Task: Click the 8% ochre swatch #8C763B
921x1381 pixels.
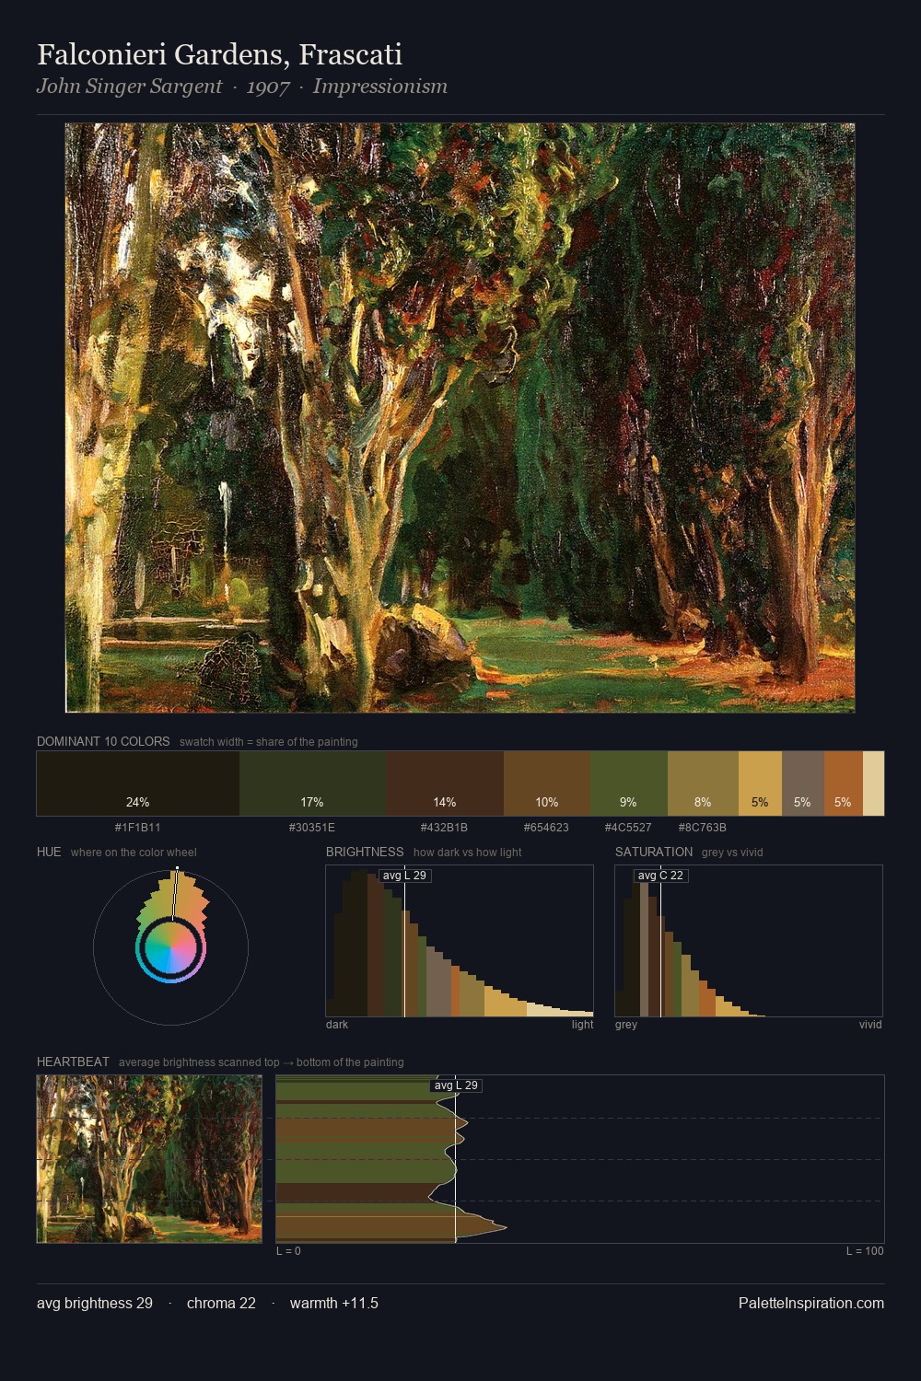Action: 703,783
